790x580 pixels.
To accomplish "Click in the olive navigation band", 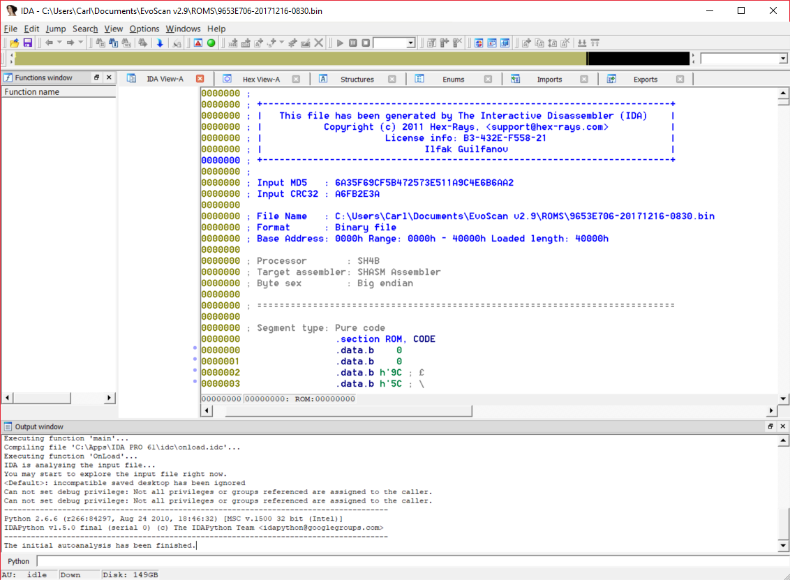I will pyautogui.click(x=300, y=59).
